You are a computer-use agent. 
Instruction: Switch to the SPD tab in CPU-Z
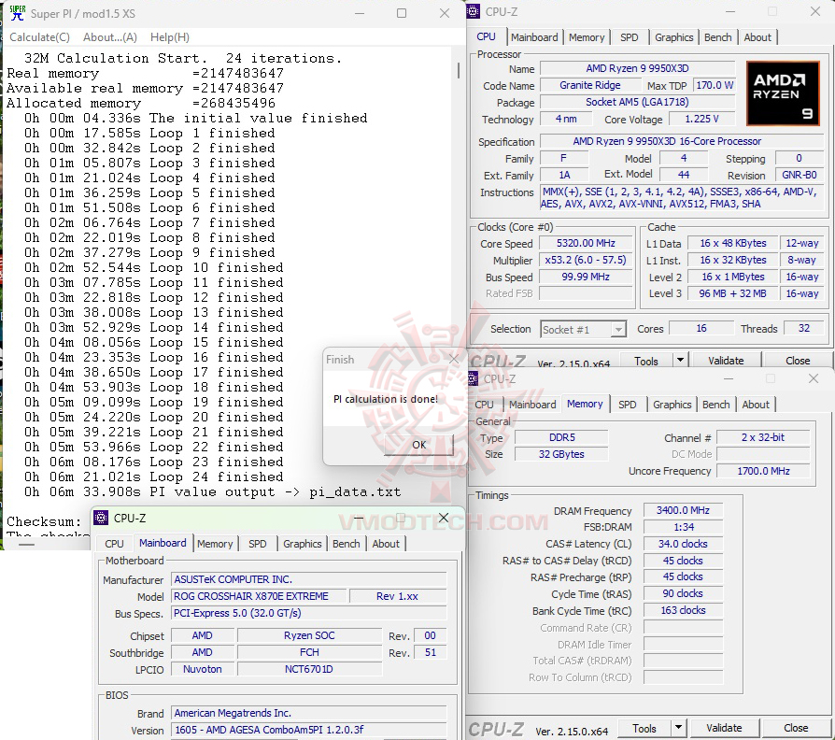click(x=629, y=37)
